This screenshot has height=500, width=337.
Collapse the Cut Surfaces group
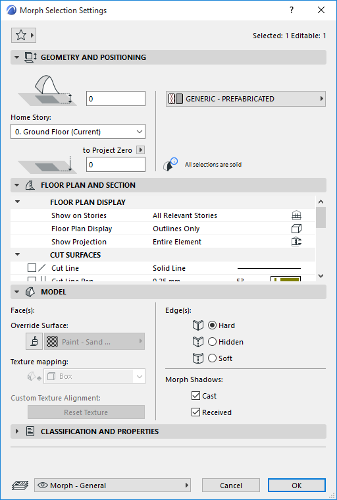point(18,254)
